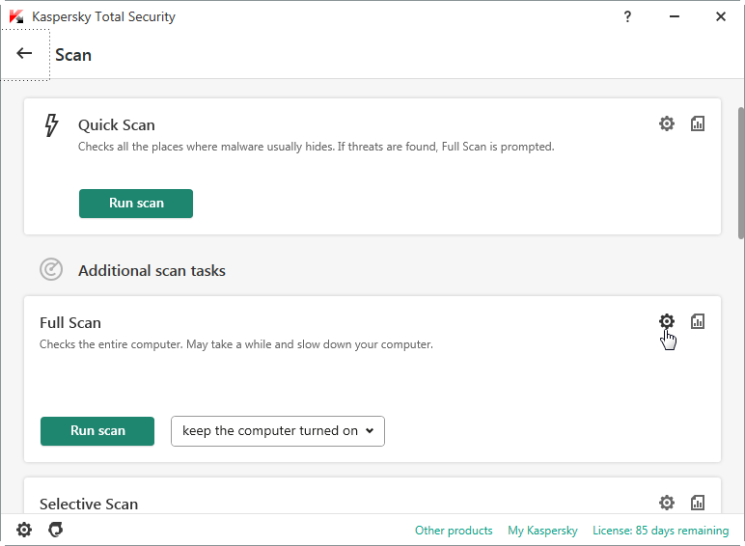The width and height of the screenshot is (745, 546).
Task: Click the Additional scan tasks heading
Action: (x=152, y=271)
